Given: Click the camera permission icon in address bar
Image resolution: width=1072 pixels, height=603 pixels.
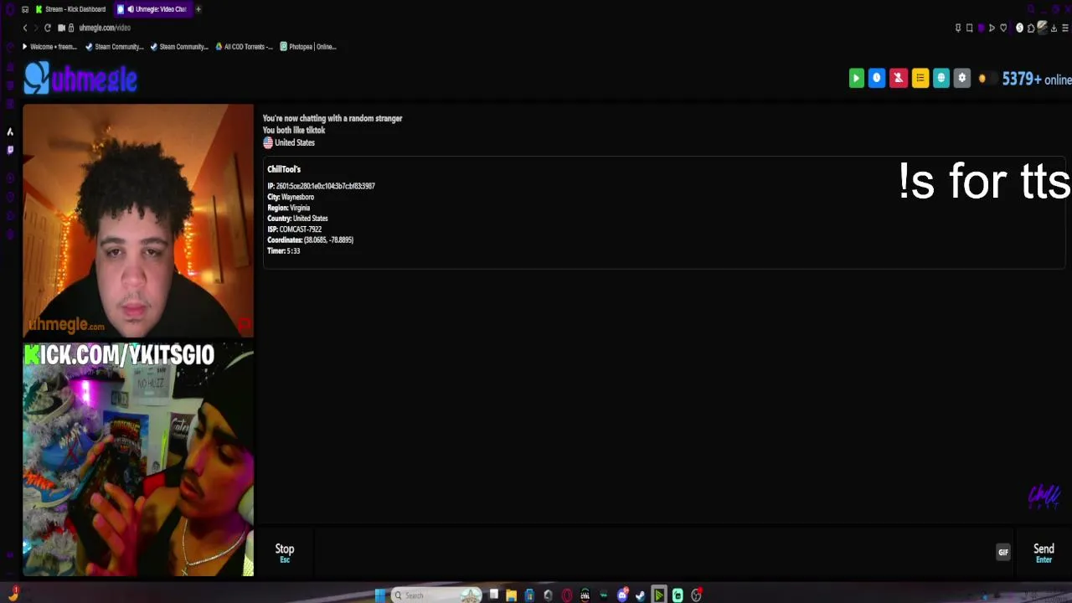Looking at the screenshot, I should [61, 28].
